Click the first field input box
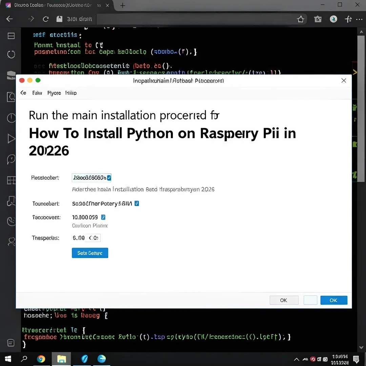Viewport: 366px width, 366px height. (x=91, y=178)
